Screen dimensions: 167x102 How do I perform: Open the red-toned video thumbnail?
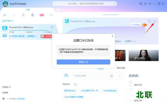click(120, 55)
